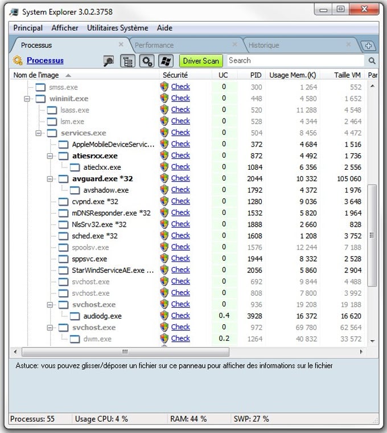This screenshot has width=387, height=433.
Task: Click the RAM: 44 % status bar entry
Action: click(x=188, y=419)
